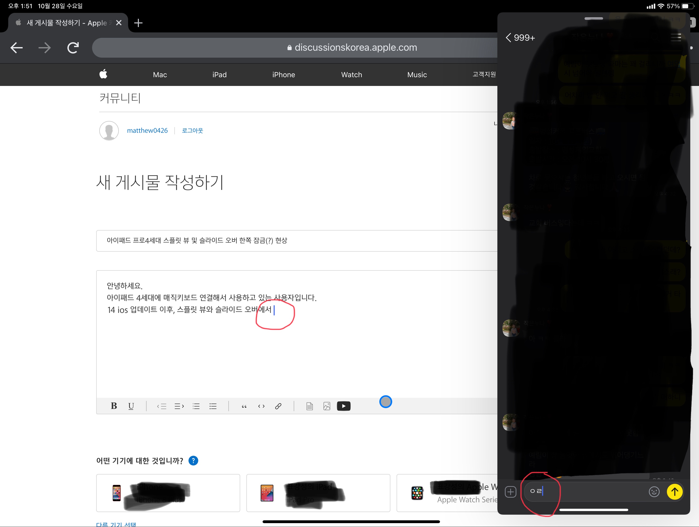Insert a code block in the post

tap(261, 406)
